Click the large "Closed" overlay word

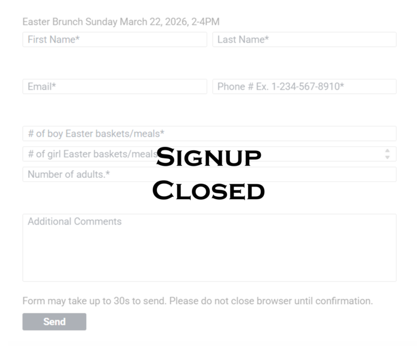coord(209,190)
